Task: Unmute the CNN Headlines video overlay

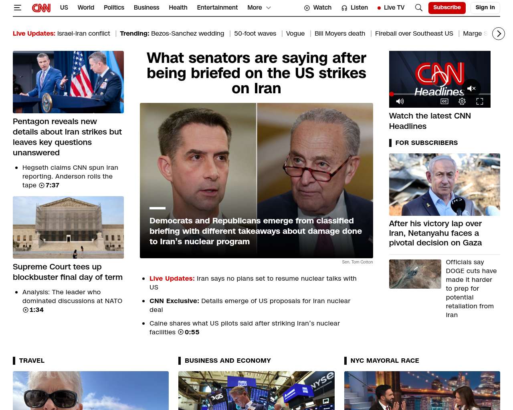Action: (471, 88)
